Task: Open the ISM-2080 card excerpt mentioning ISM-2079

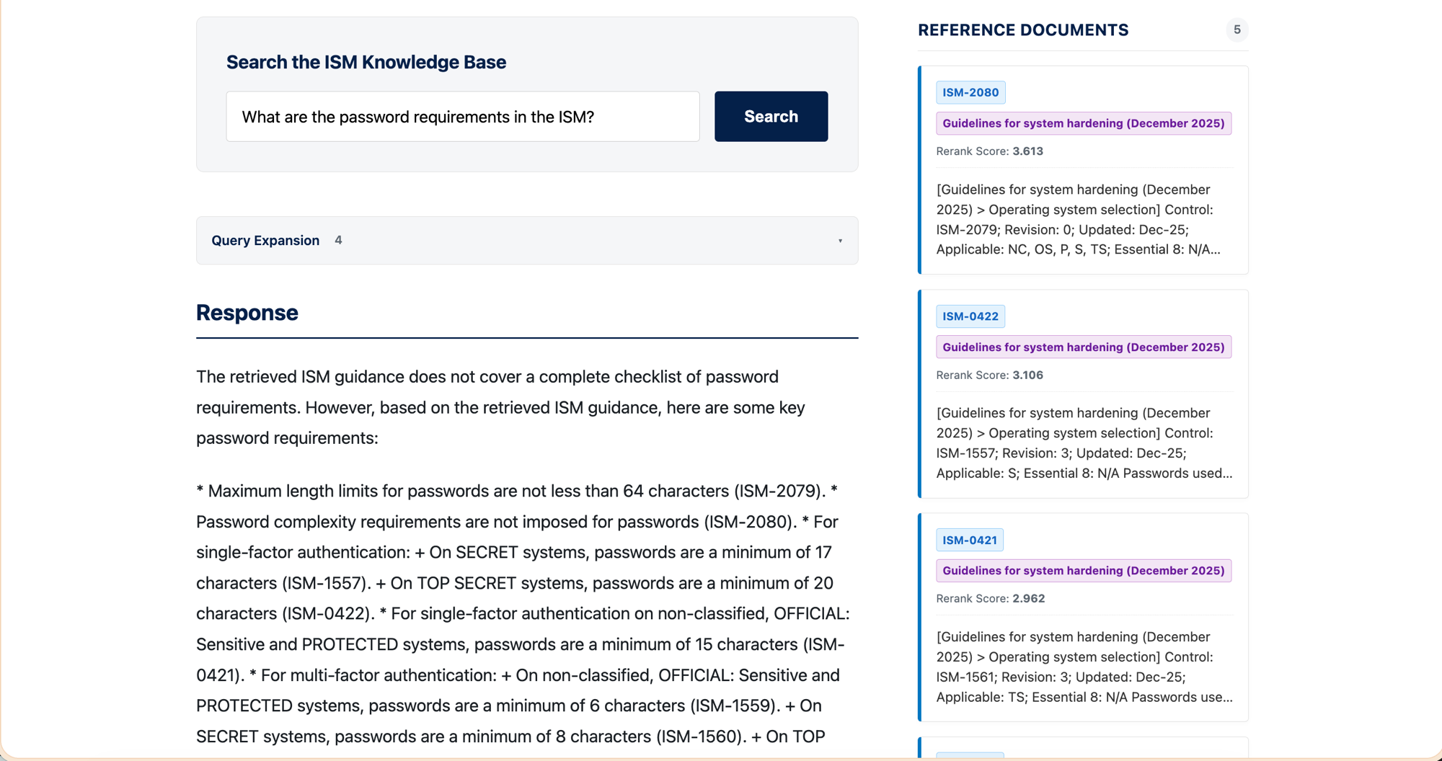Action: click(1078, 219)
